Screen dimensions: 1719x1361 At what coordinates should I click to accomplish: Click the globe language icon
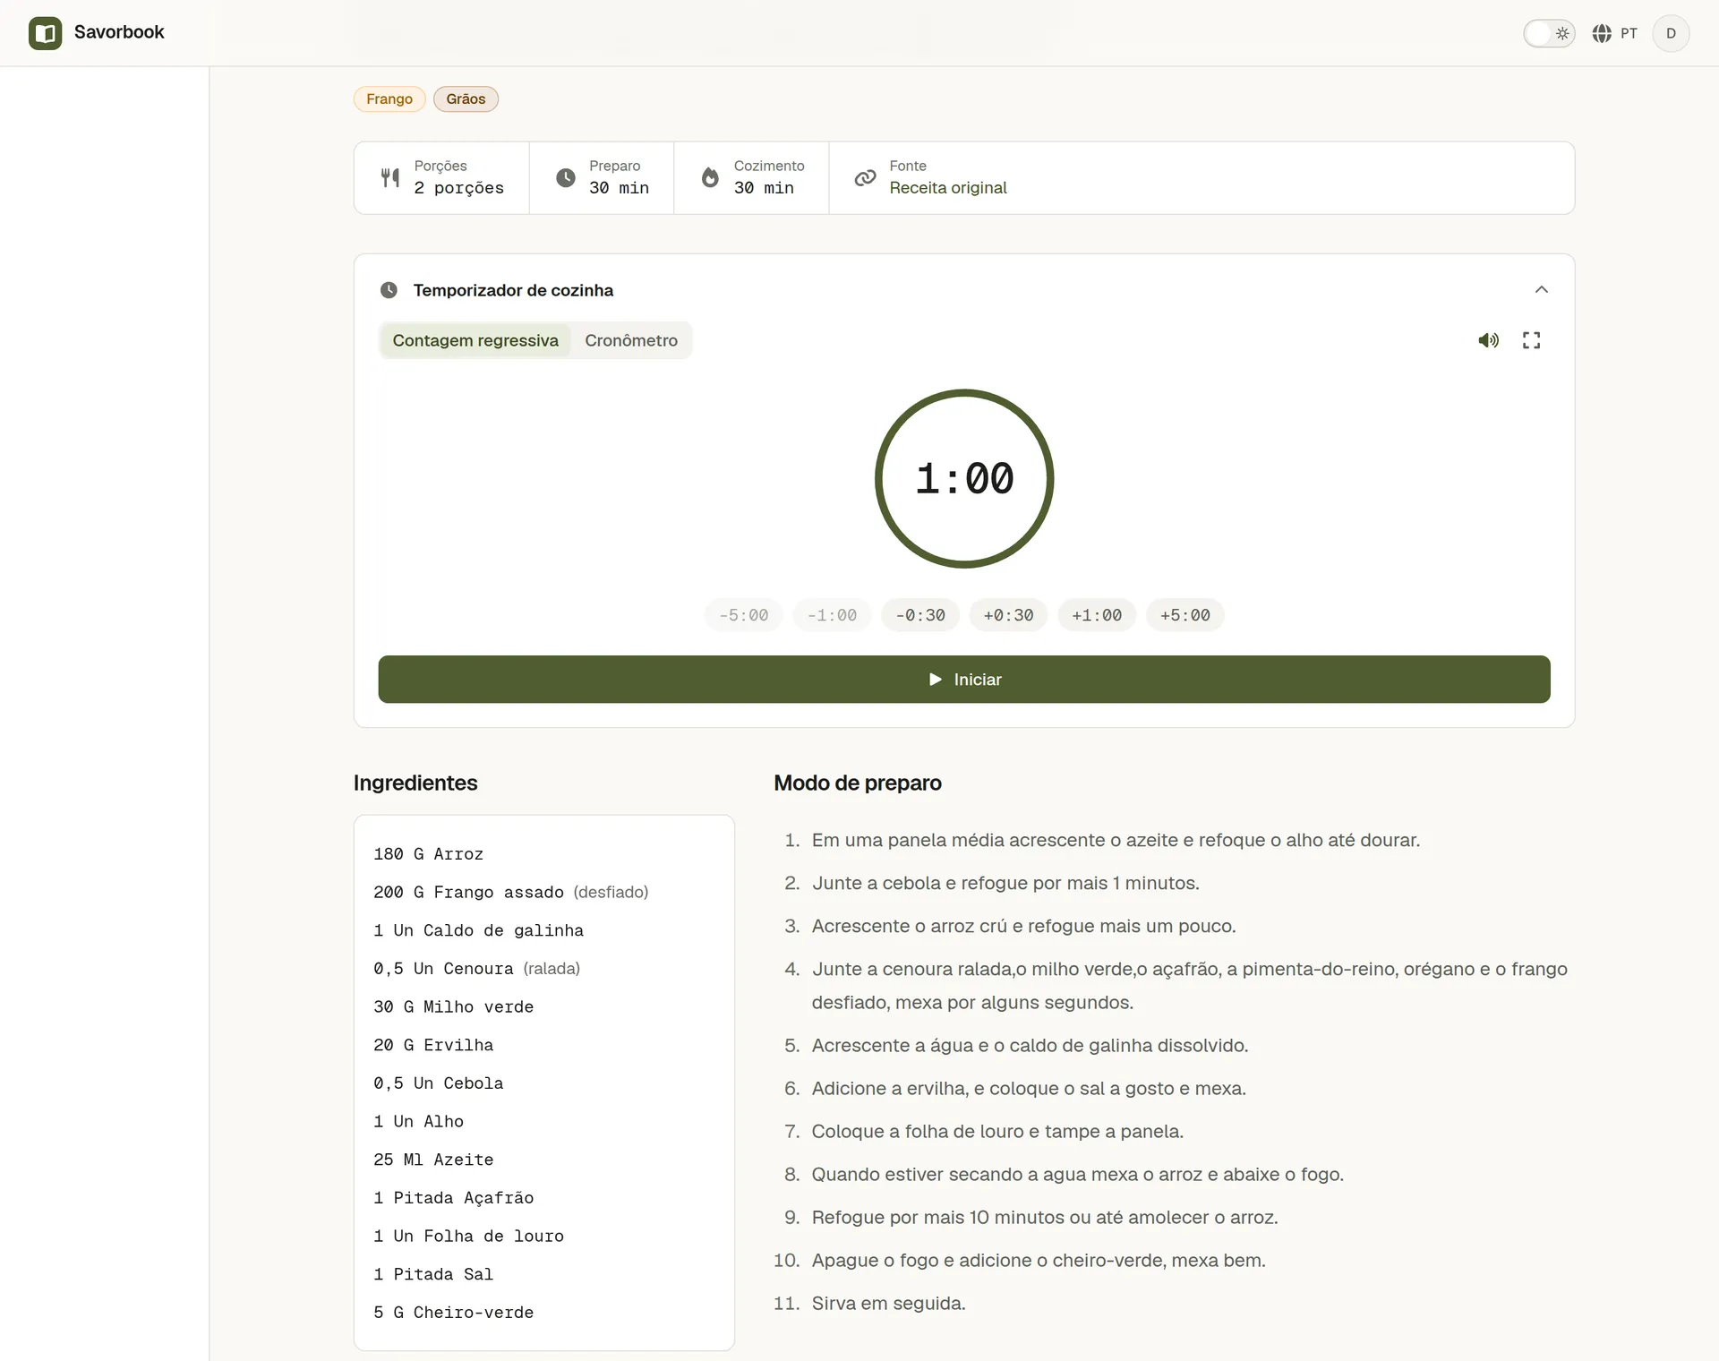(1602, 33)
